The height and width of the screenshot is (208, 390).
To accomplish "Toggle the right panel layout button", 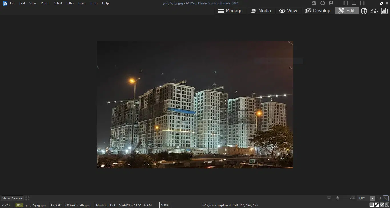I will pos(363,3).
